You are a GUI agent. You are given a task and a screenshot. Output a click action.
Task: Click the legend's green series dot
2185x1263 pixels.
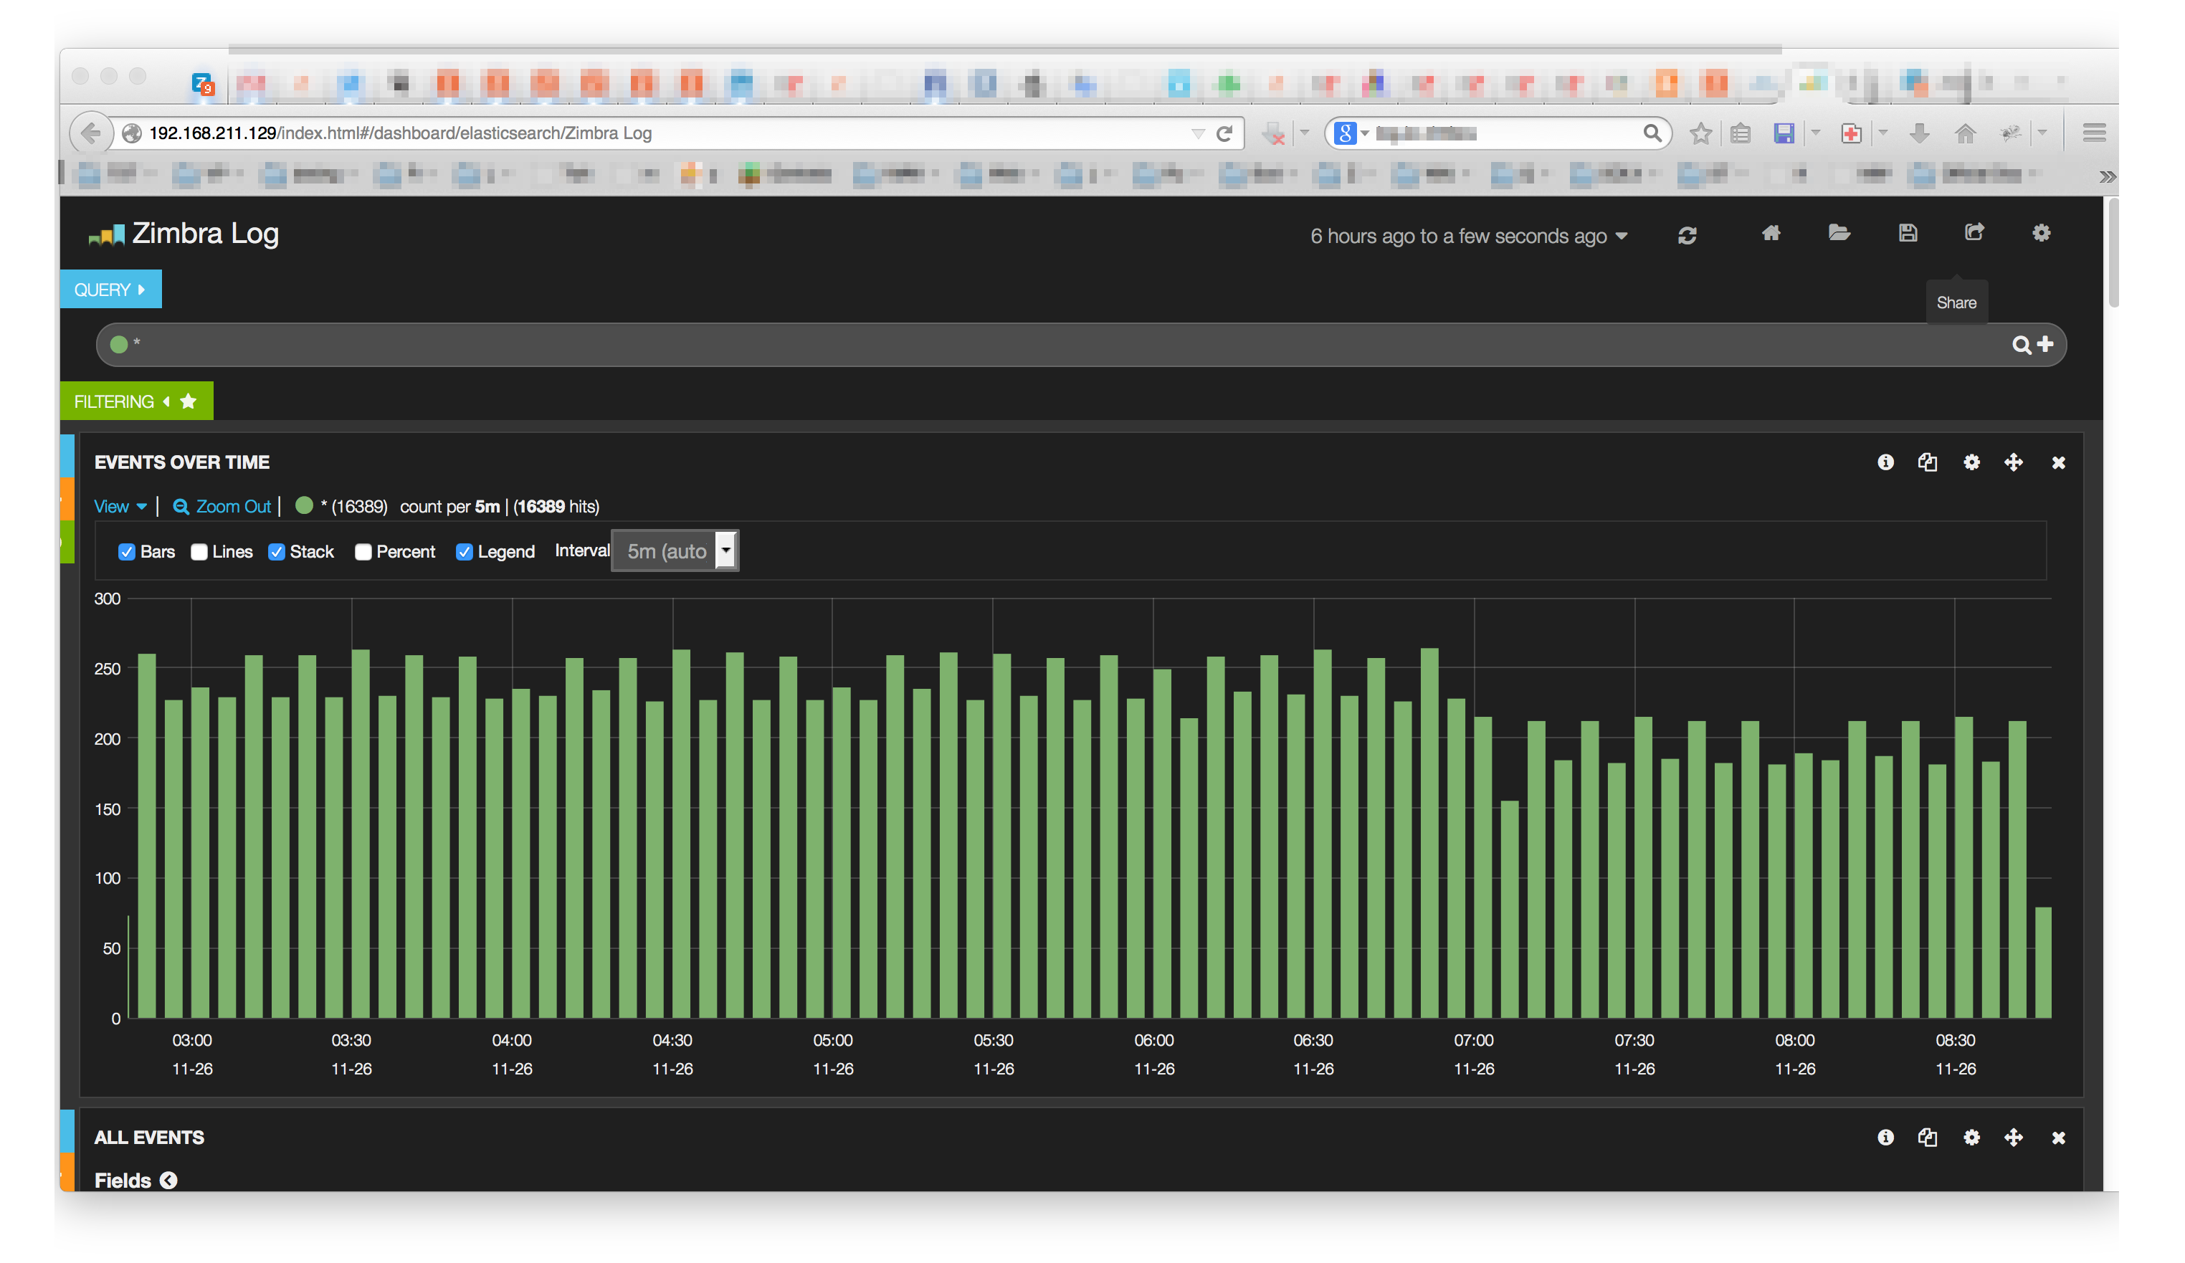303,505
